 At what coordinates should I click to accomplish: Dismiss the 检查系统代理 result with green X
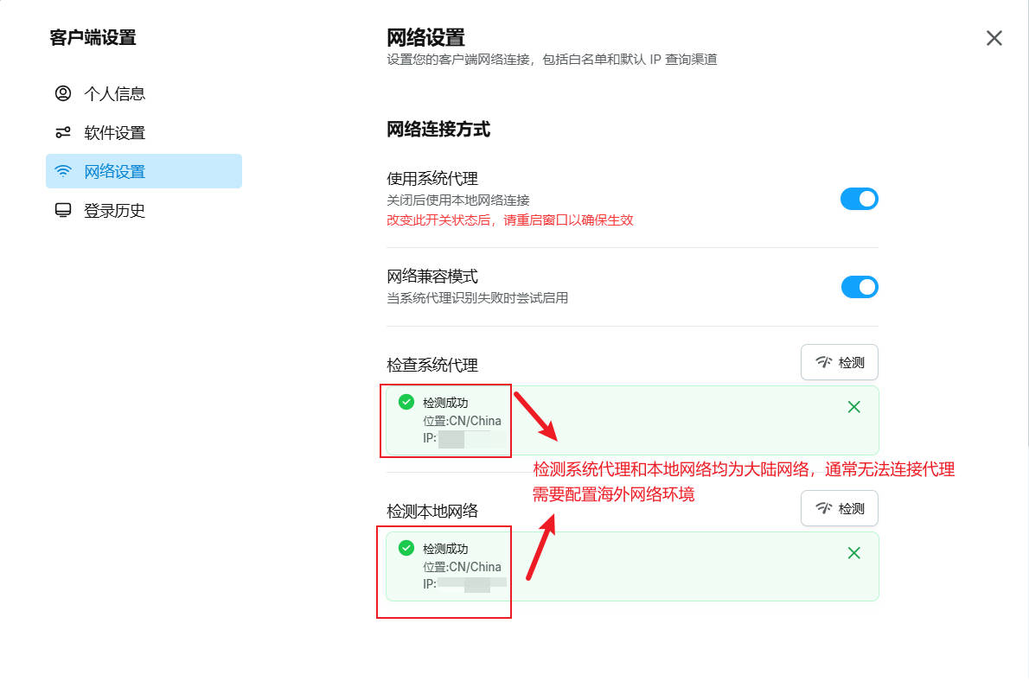click(854, 407)
